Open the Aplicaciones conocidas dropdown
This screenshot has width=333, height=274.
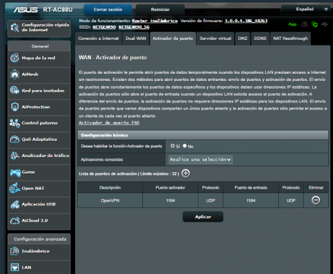(x=200, y=159)
